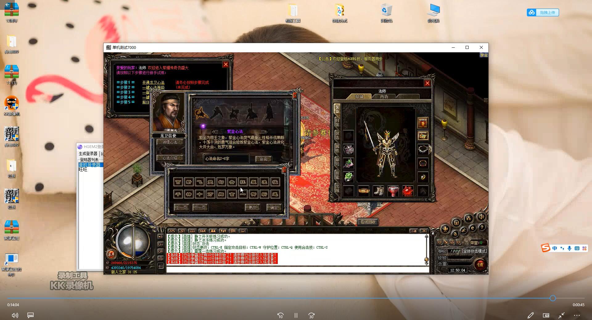
Task: Select the character tile 神
Action: coord(189,194)
